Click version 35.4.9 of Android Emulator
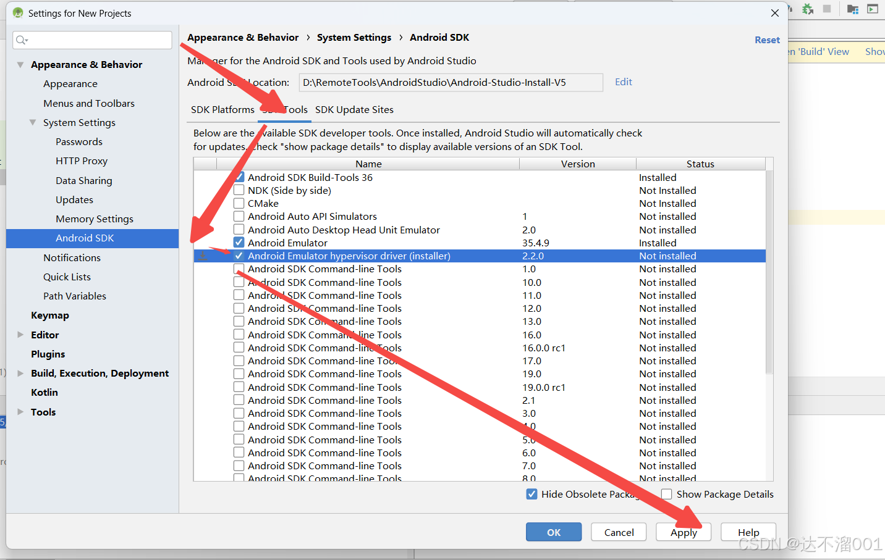Viewport: 885px width, 560px height. (x=536, y=243)
